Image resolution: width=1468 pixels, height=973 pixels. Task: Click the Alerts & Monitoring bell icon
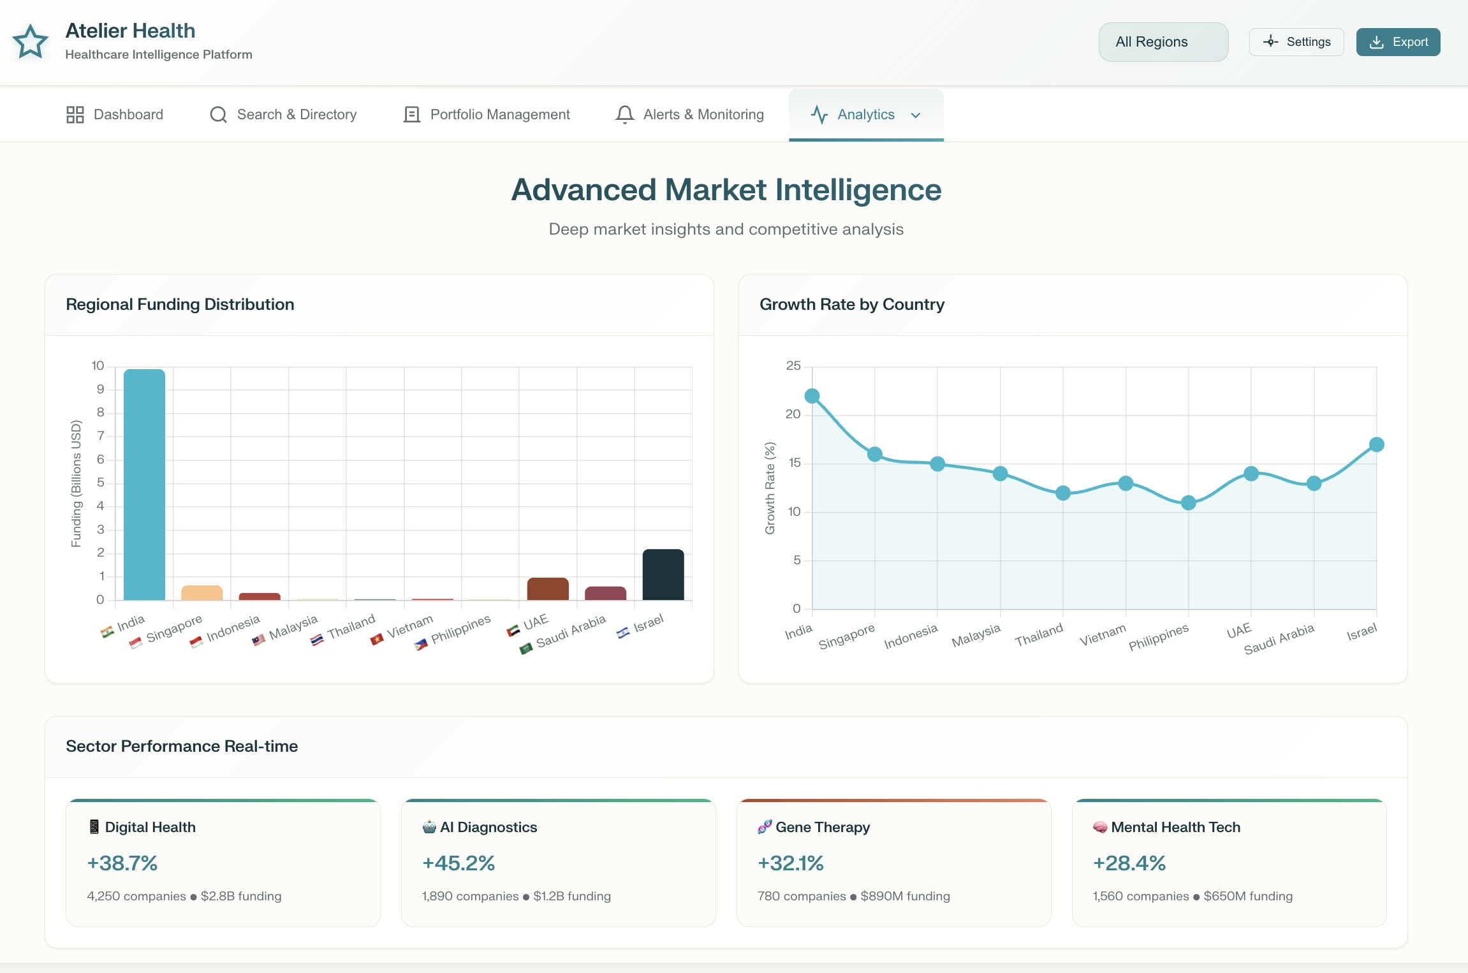[x=624, y=115]
